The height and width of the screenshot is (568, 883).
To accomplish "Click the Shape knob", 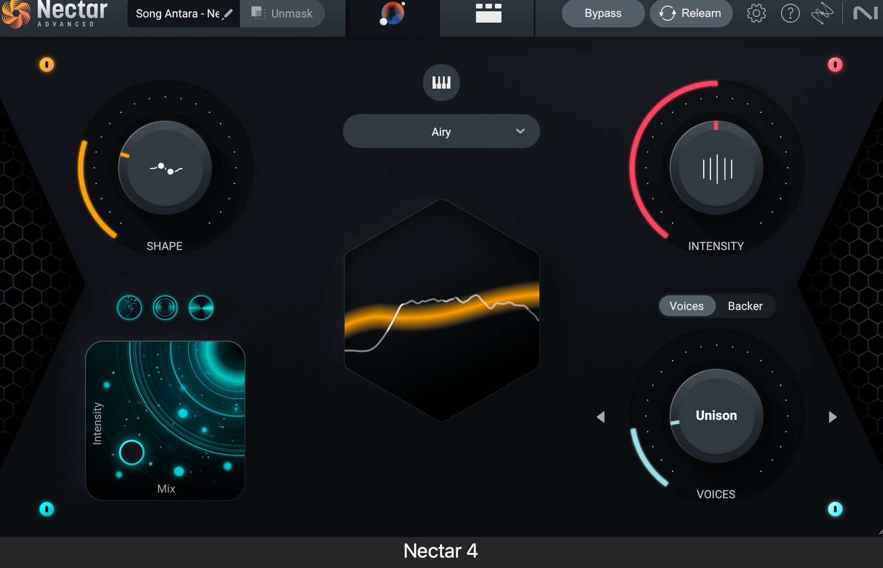I will (x=165, y=168).
